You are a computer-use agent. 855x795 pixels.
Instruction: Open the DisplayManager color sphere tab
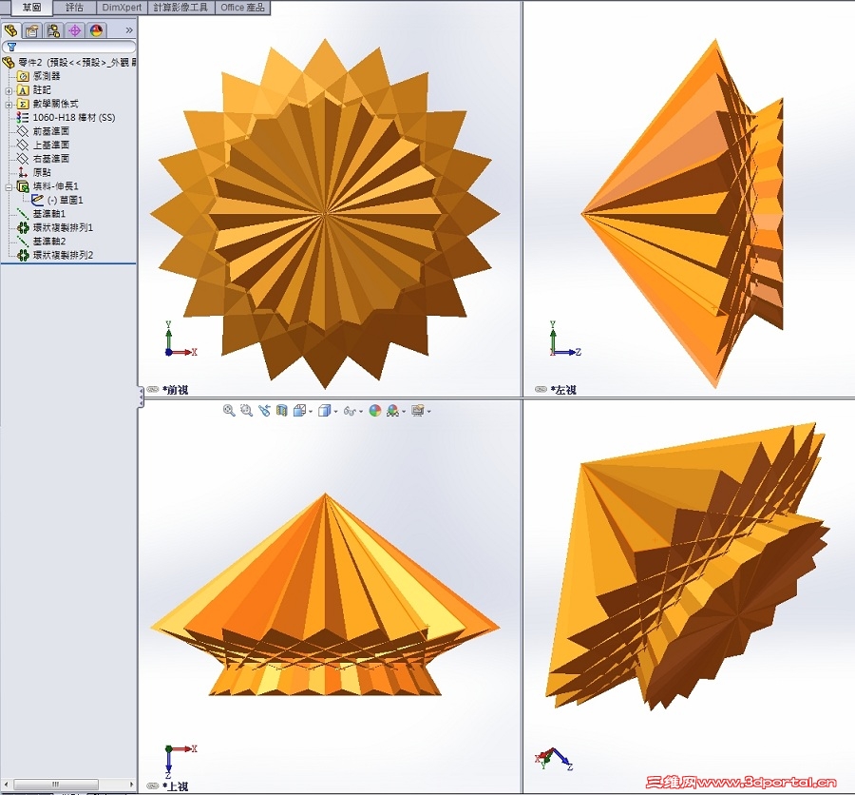tap(97, 30)
